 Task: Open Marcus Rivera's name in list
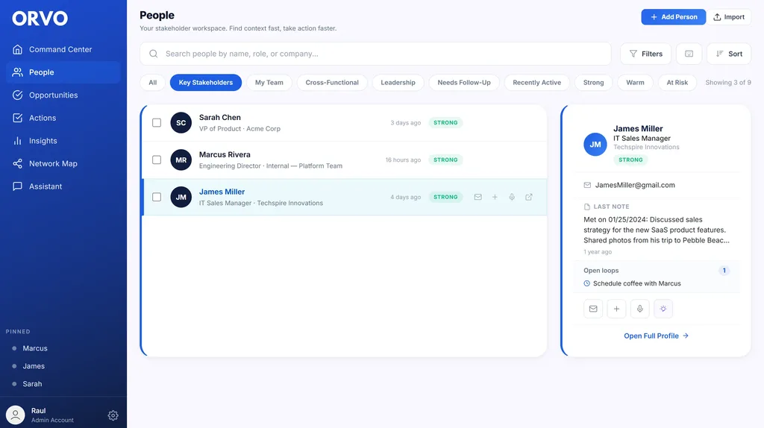coord(225,154)
